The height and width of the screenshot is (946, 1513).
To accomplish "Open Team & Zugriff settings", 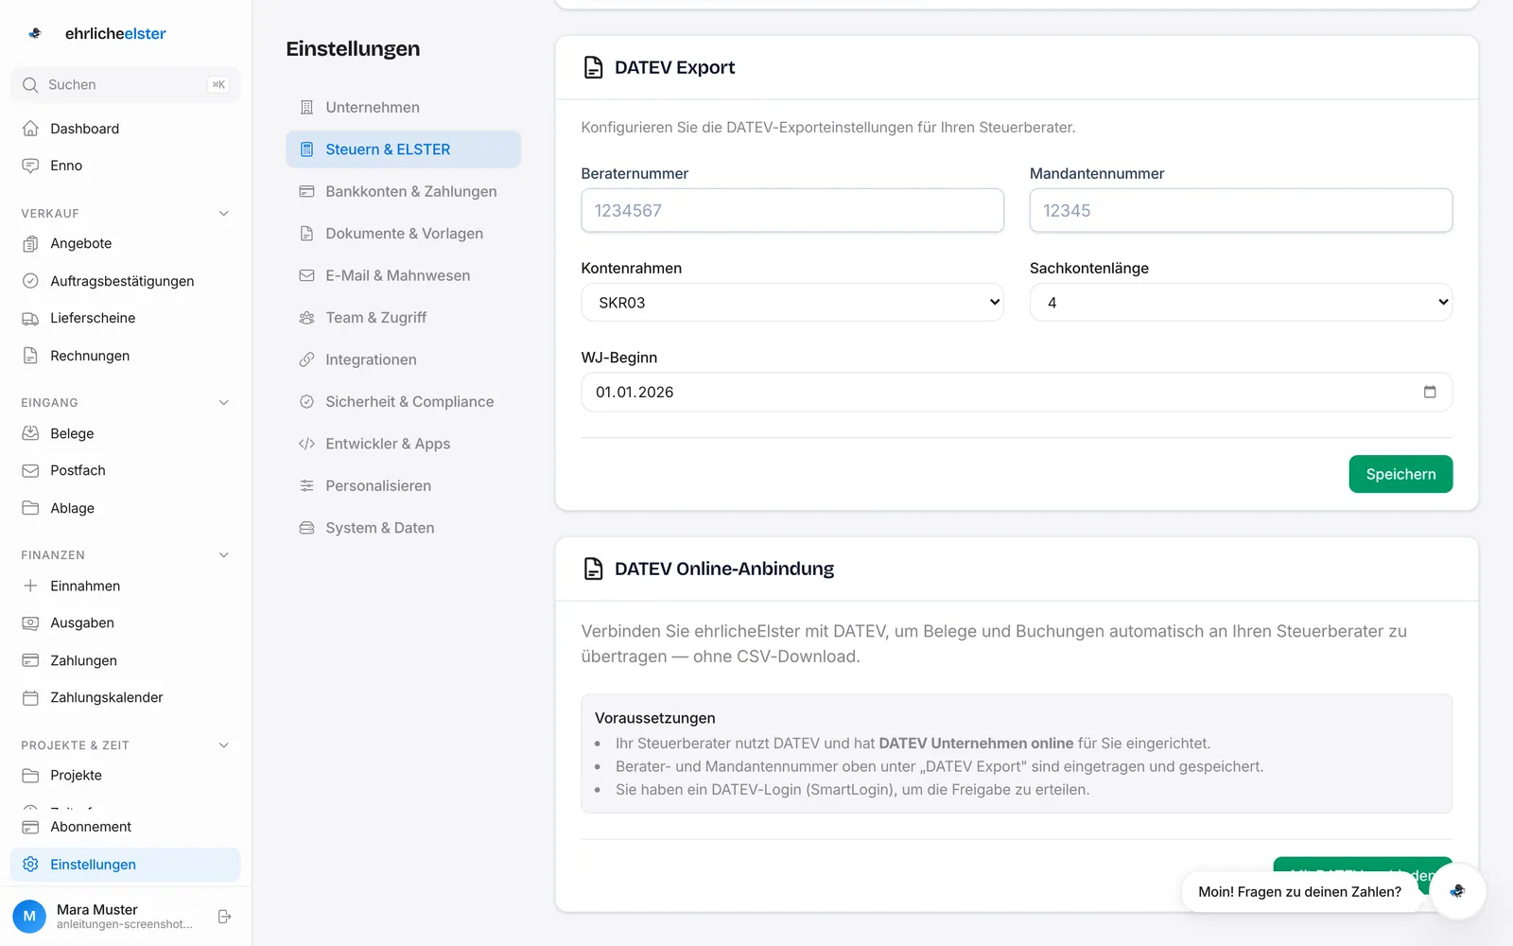I will [404, 318].
